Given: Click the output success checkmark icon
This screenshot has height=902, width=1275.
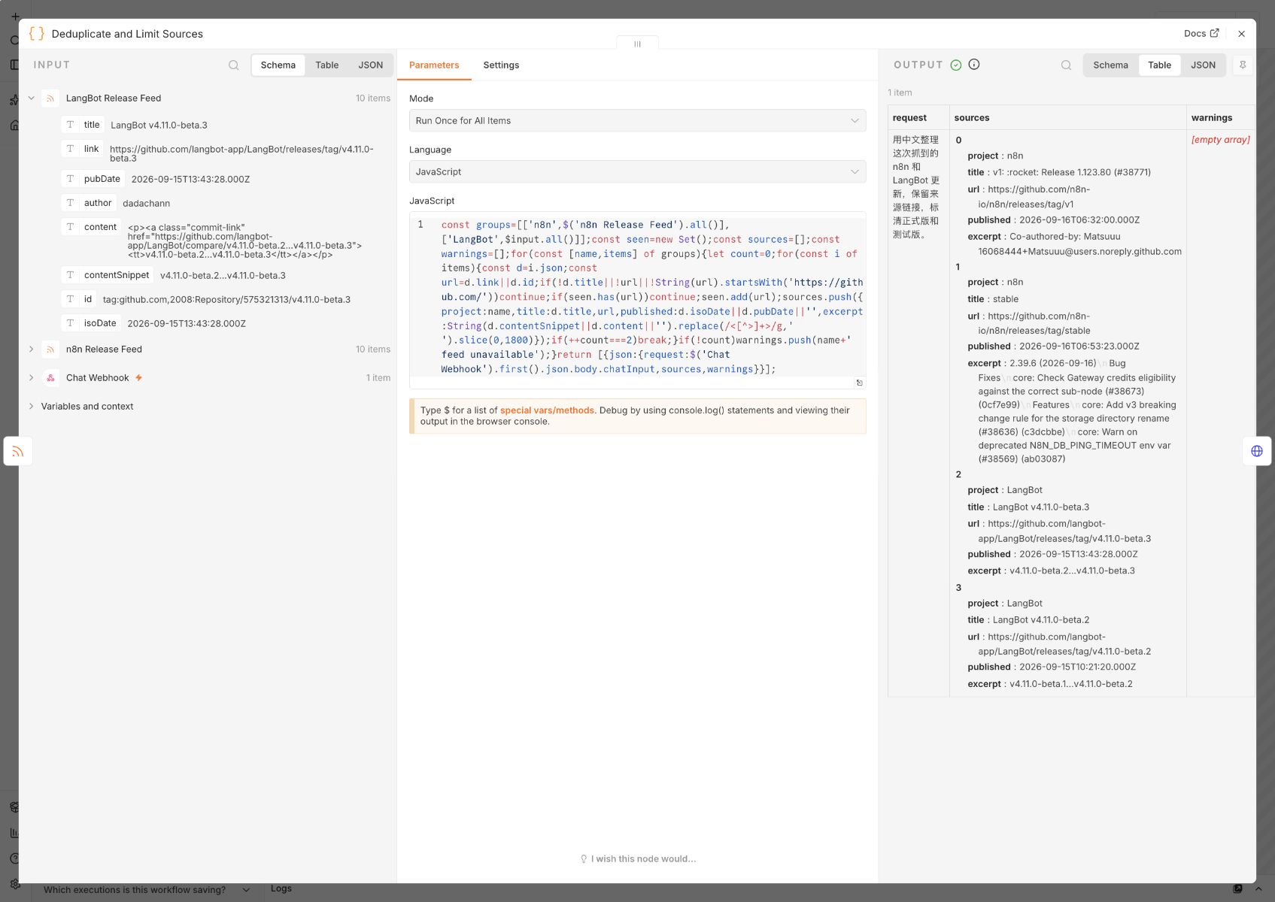Looking at the screenshot, I should (956, 65).
